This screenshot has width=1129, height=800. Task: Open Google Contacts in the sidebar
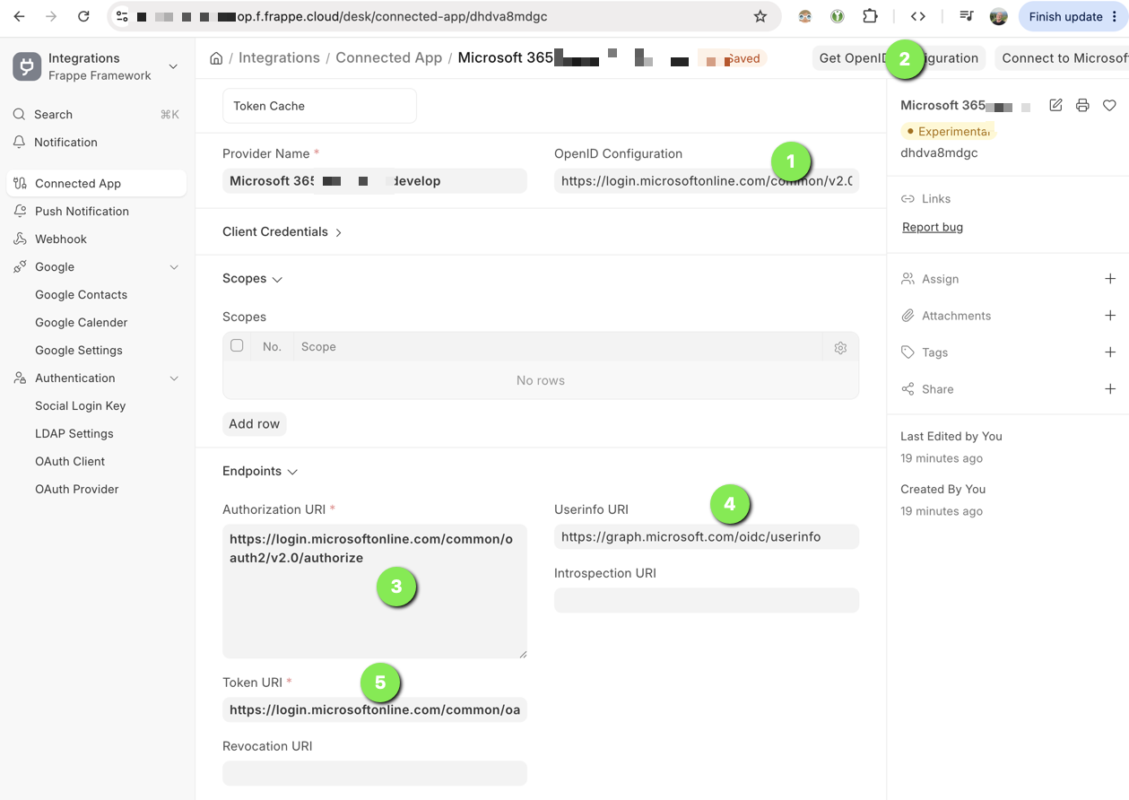(81, 294)
